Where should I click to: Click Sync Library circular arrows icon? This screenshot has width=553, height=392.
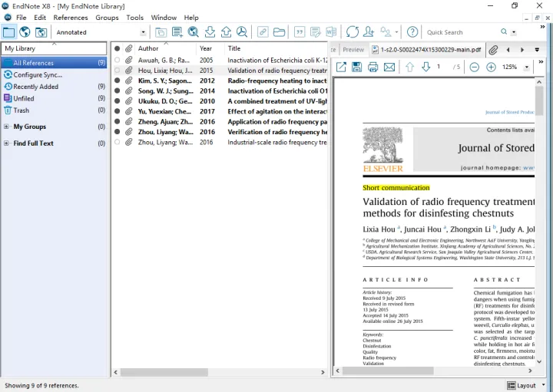(352, 32)
